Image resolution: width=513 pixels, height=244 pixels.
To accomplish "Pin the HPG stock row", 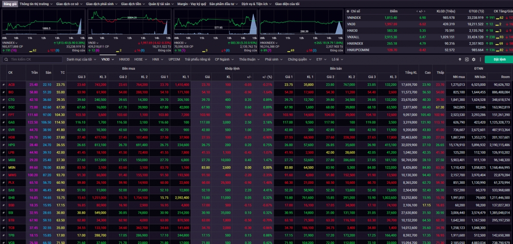I will 3,144.
